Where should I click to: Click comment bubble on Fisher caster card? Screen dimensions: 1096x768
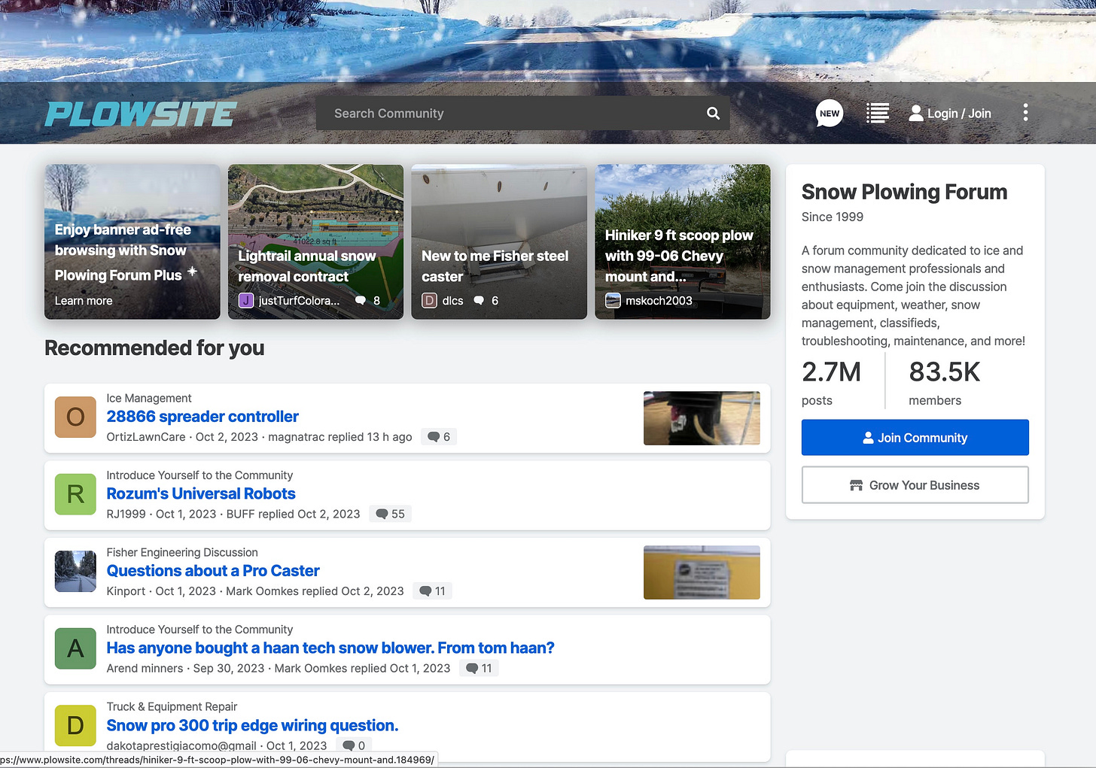coord(479,300)
